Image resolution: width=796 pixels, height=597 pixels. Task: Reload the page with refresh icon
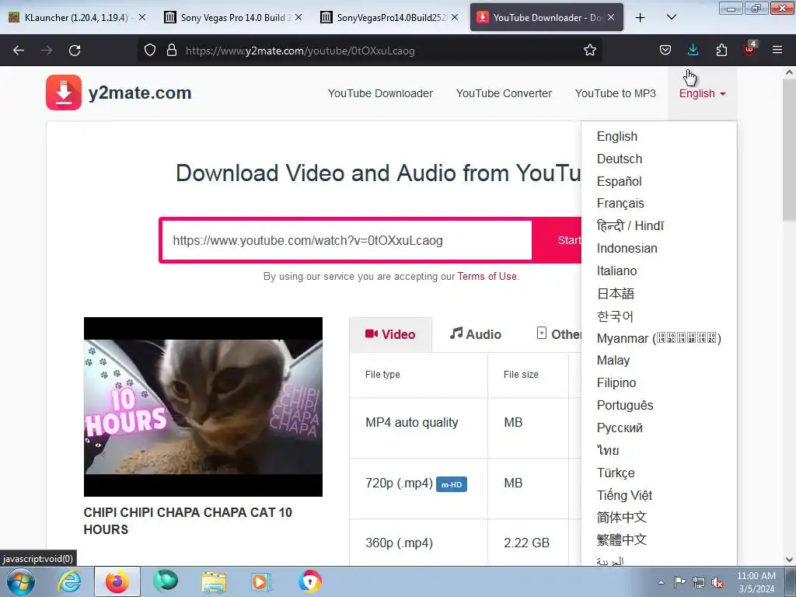click(75, 51)
